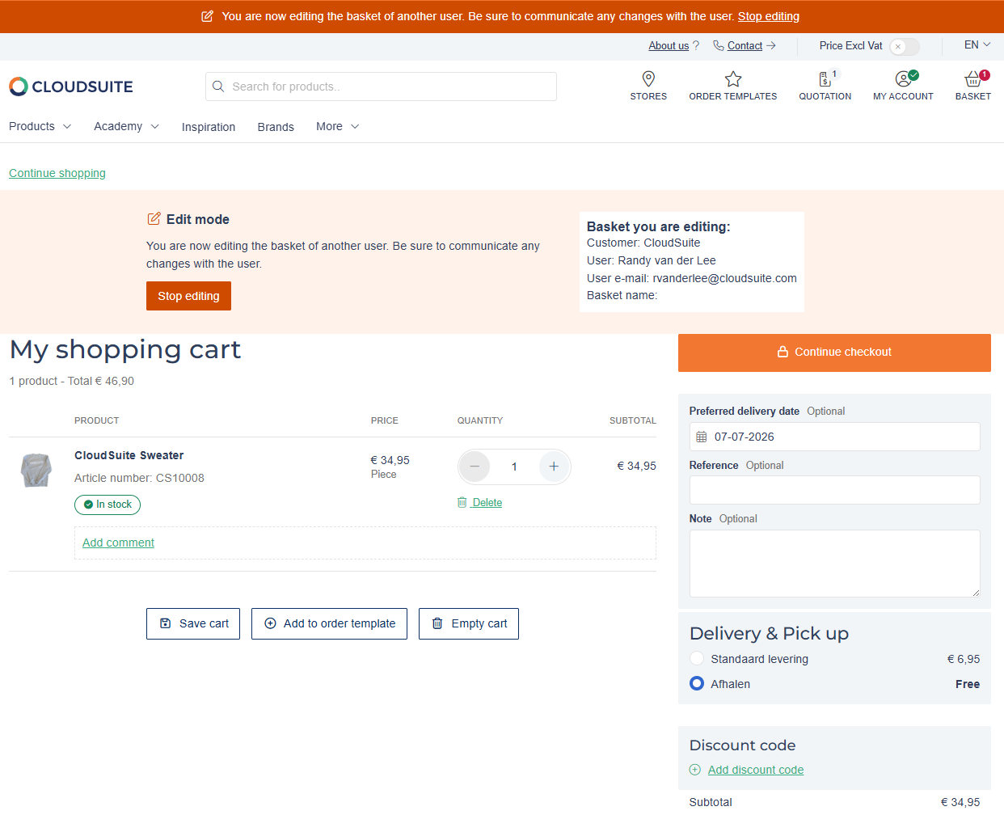The width and height of the screenshot is (1004, 815).
Task: Click the Delivery & Pick up heading
Action: pos(769,633)
